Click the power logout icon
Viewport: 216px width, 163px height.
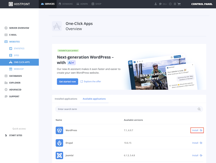(x=170, y=4)
